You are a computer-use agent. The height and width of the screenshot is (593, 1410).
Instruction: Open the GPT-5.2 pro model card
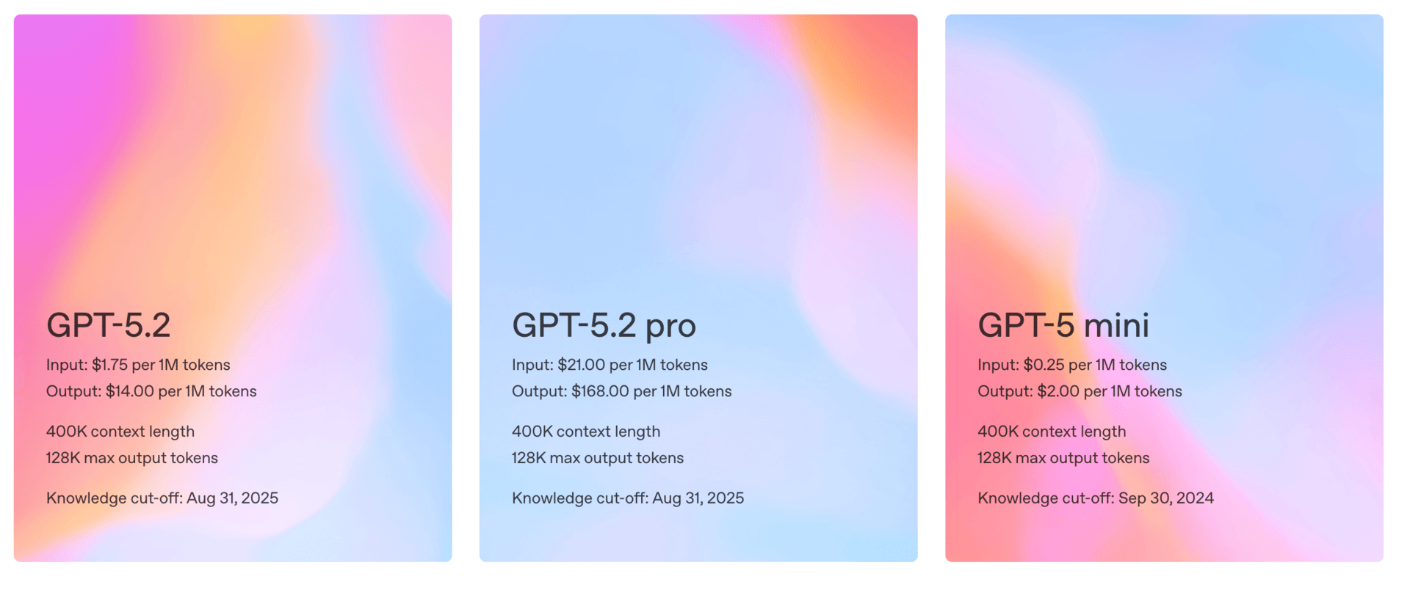click(698, 288)
